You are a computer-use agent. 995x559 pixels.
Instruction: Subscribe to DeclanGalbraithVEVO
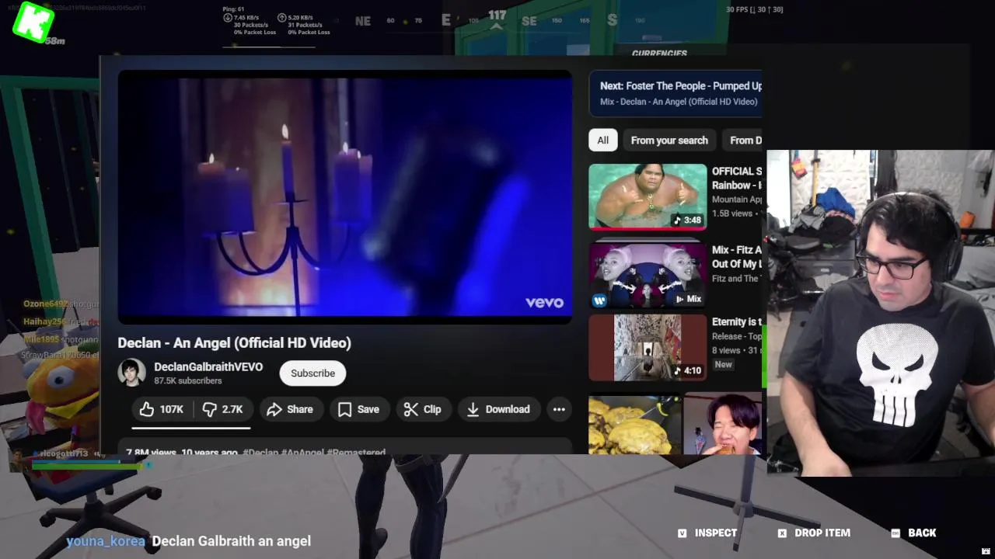pos(312,373)
